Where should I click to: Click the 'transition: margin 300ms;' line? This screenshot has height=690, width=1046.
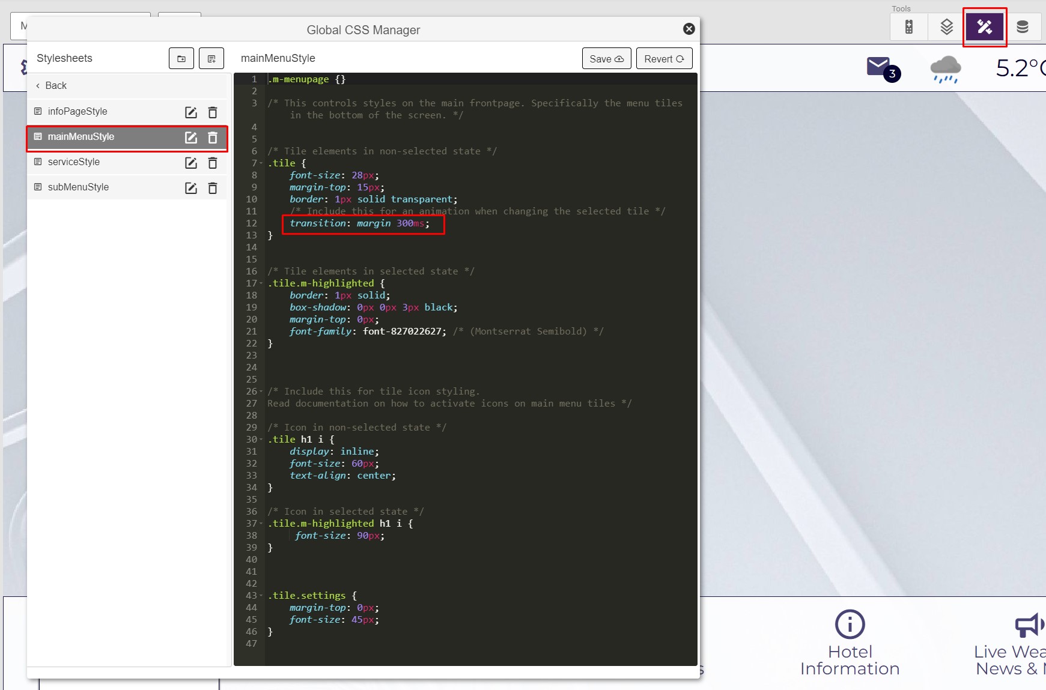point(359,223)
